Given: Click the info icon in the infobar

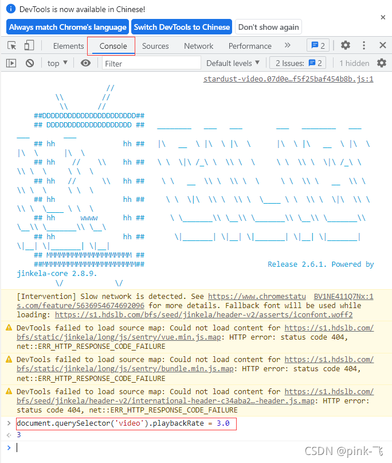Looking at the screenshot, I should pyautogui.click(x=11, y=9).
